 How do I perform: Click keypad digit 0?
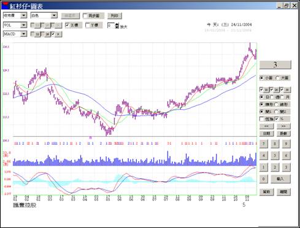(x=263, y=179)
